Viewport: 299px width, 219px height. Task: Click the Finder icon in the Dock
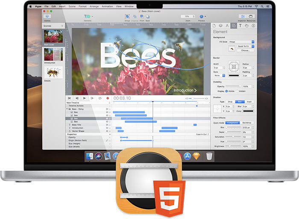point(89,156)
